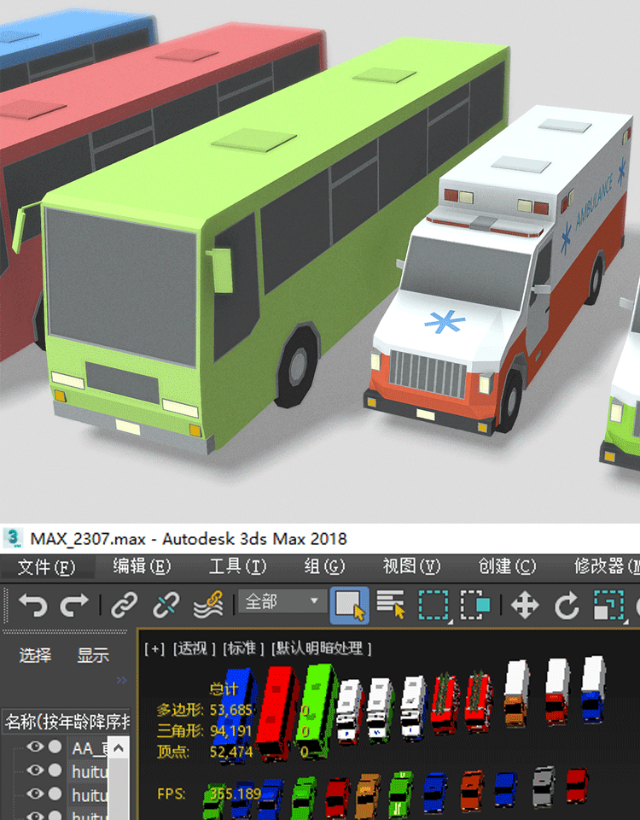Screen dimensions: 640x820
Task: Activate the Select and Link tool
Action: 125,606
